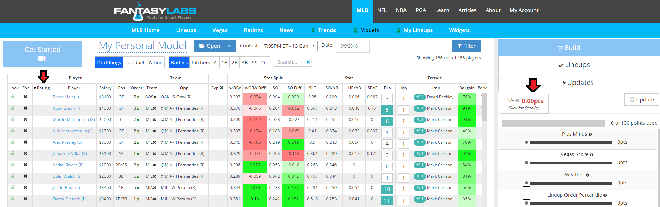Exclude Ryan Braun using the X icon

tap(26, 108)
